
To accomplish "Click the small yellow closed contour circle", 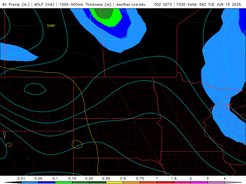I will click(77, 144).
